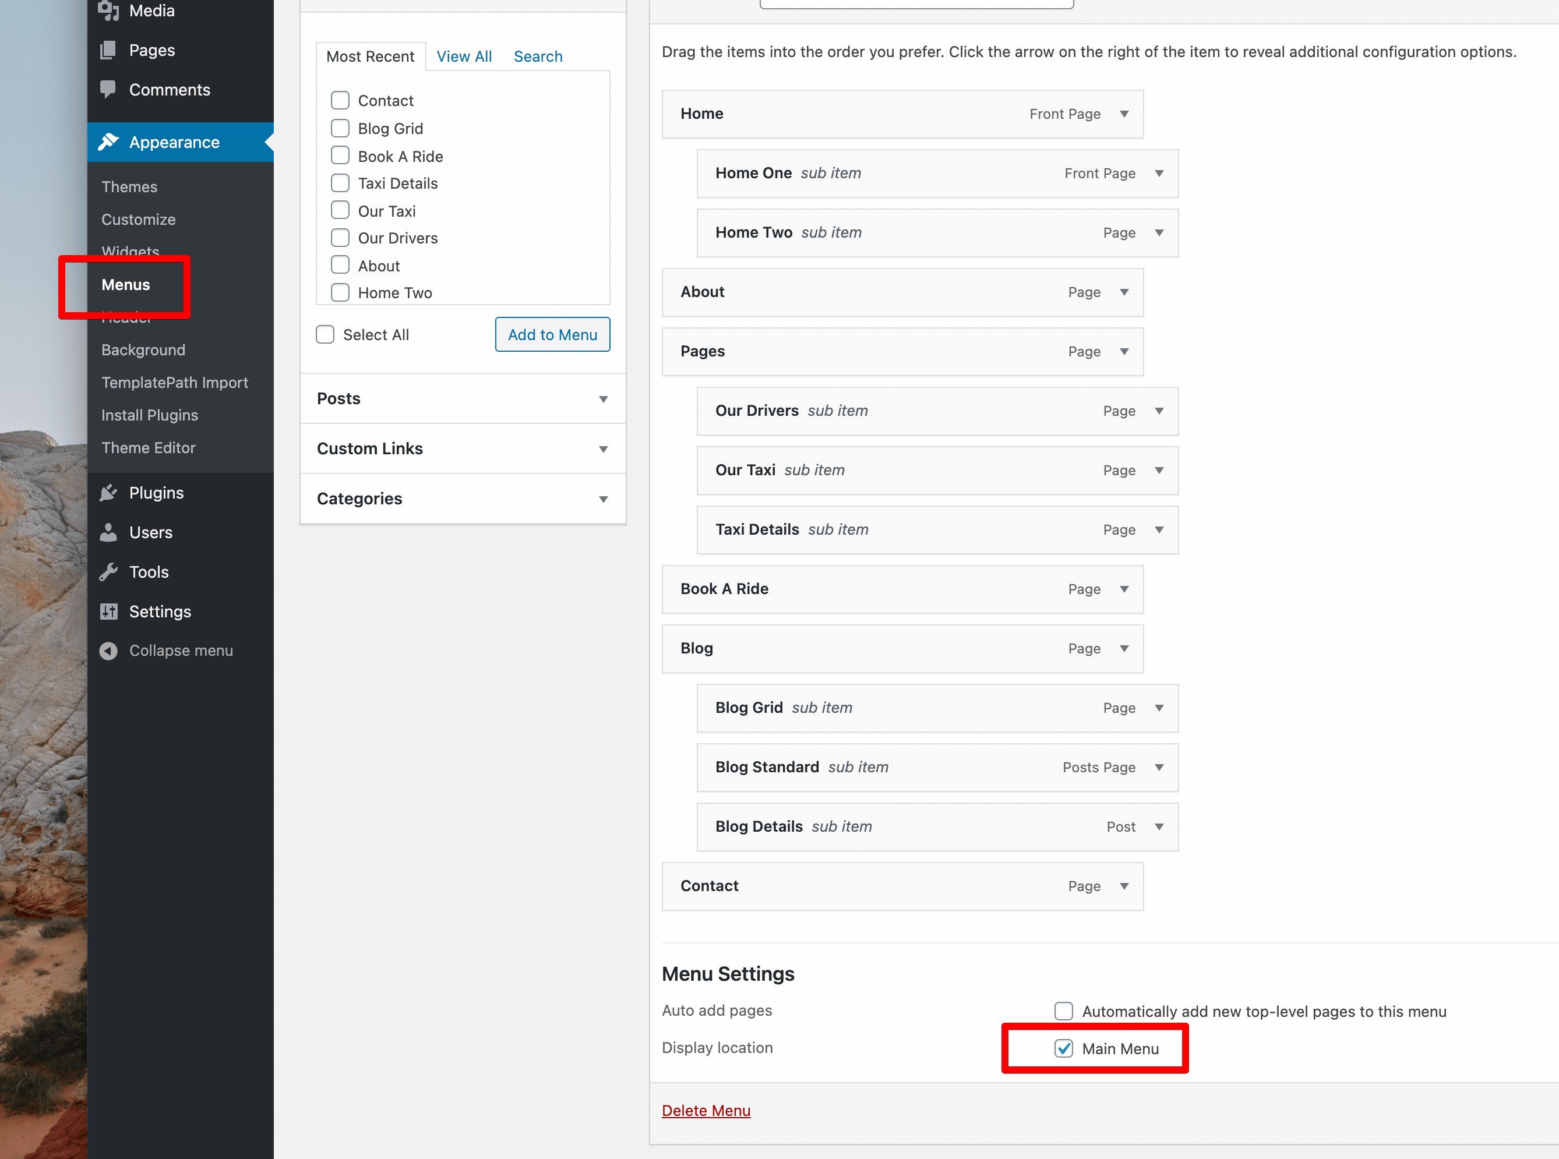The image size is (1559, 1159).
Task: Uncheck Main Menu display location
Action: (1063, 1048)
